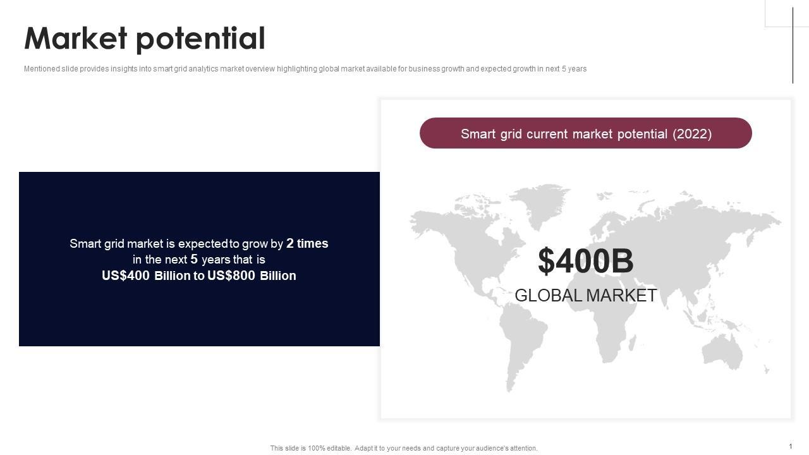Click the "Market potential" slide title

tap(145, 39)
